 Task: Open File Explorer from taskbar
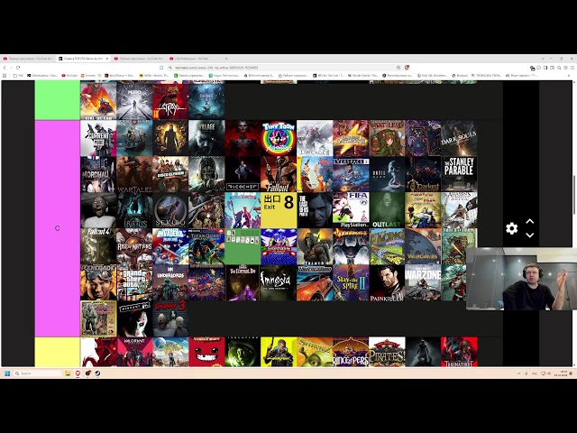tap(68, 373)
